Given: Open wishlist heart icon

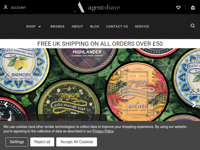Looking at the screenshot, I should (178, 7).
